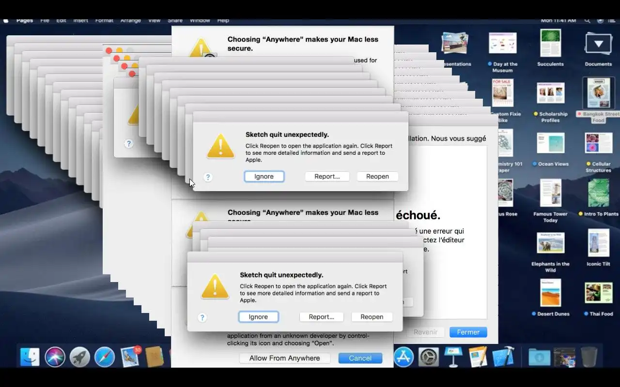Launch Siri from the Dock
620x387 pixels.
[55, 357]
